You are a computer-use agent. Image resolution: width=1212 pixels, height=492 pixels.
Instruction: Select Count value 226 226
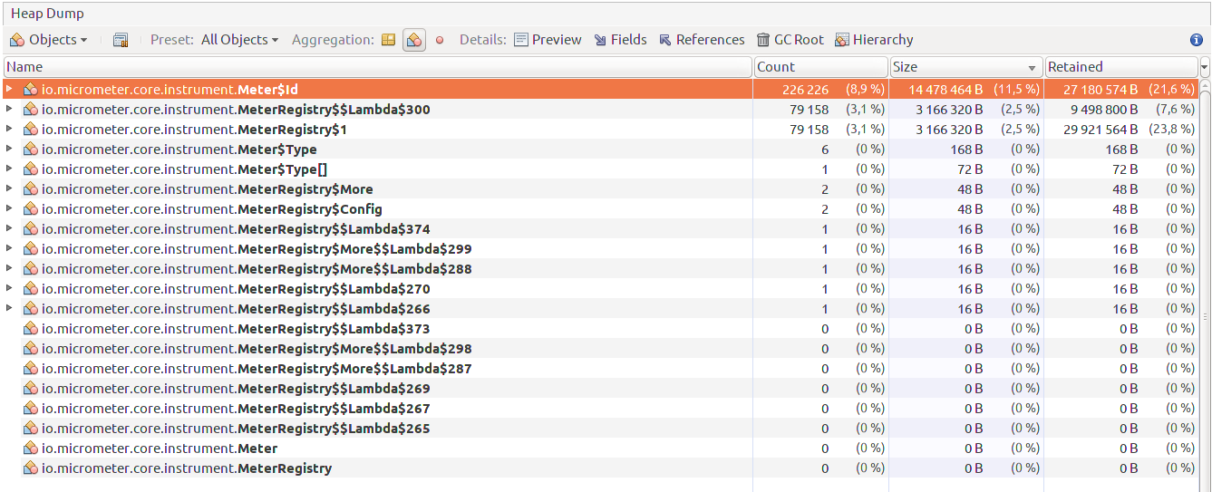click(x=805, y=90)
